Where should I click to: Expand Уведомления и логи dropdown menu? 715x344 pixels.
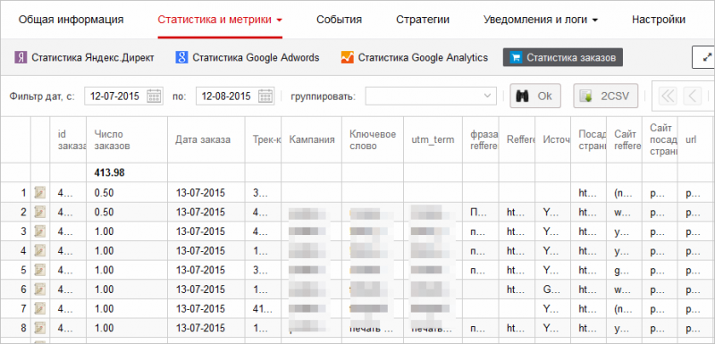coord(541,20)
